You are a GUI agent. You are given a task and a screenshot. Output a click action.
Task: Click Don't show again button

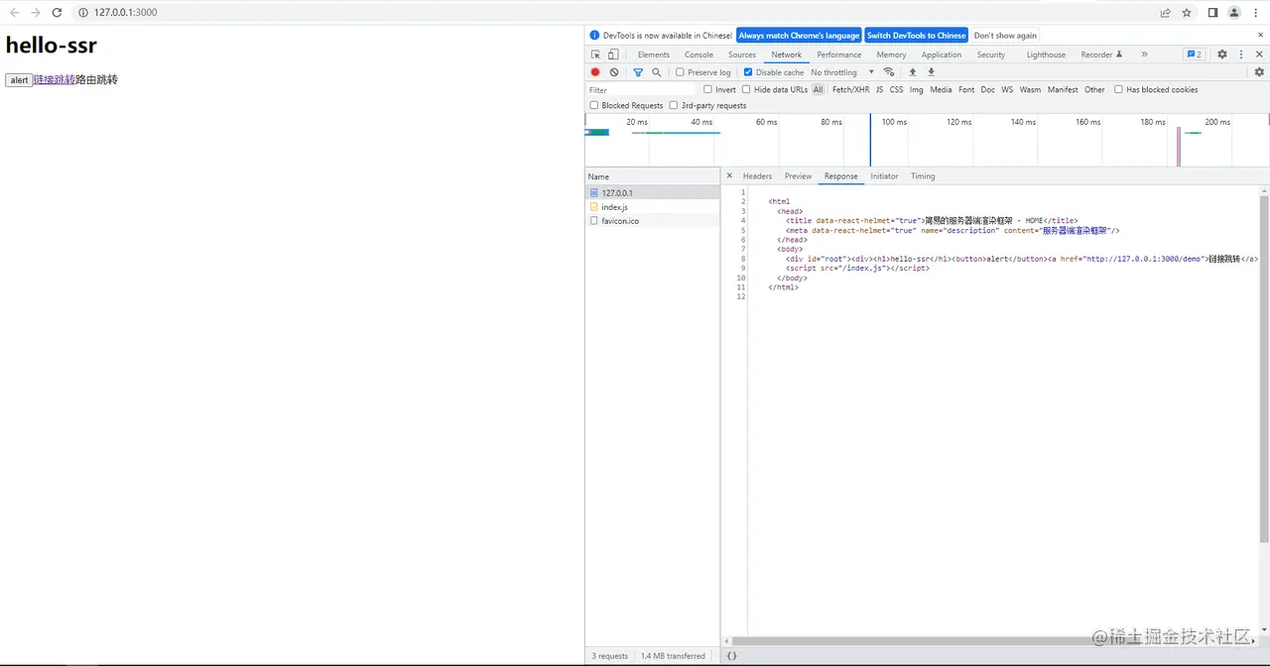(x=1005, y=35)
